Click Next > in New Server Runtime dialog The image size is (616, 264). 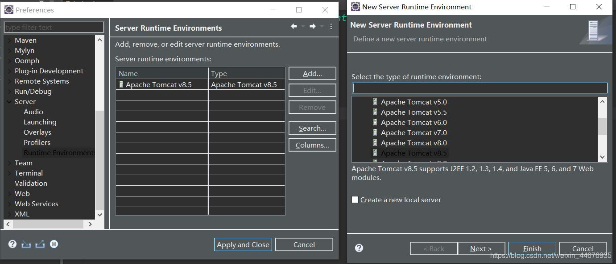click(x=481, y=248)
